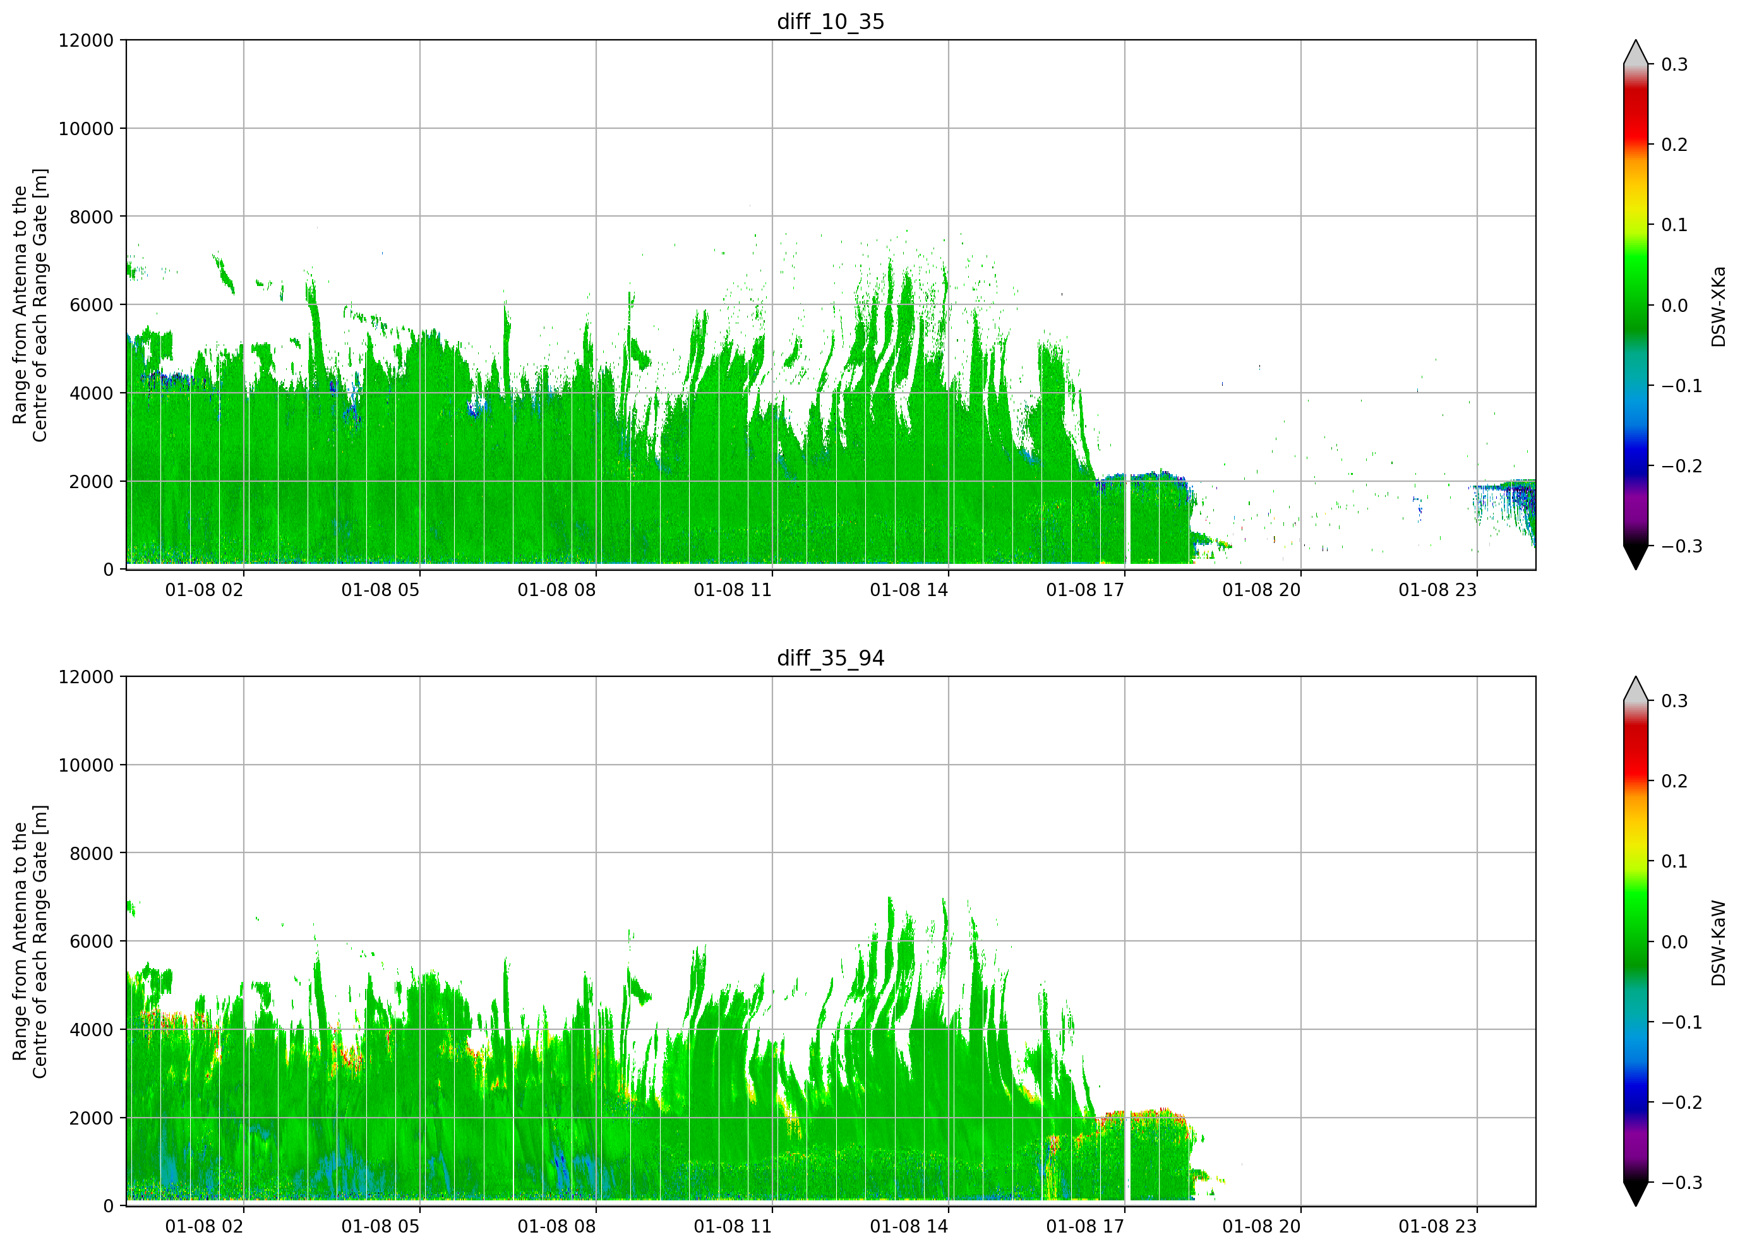The width and height of the screenshot is (1740, 1249).
Task: Click the y-axis range label of diff_35_94
Action: tap(30, 941)
